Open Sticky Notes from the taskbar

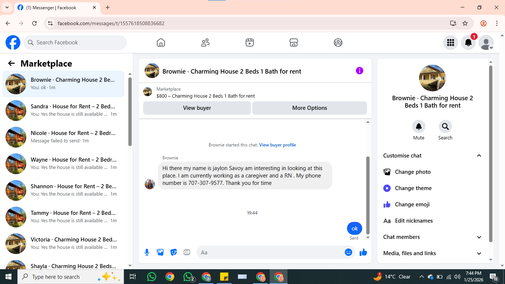224,277
